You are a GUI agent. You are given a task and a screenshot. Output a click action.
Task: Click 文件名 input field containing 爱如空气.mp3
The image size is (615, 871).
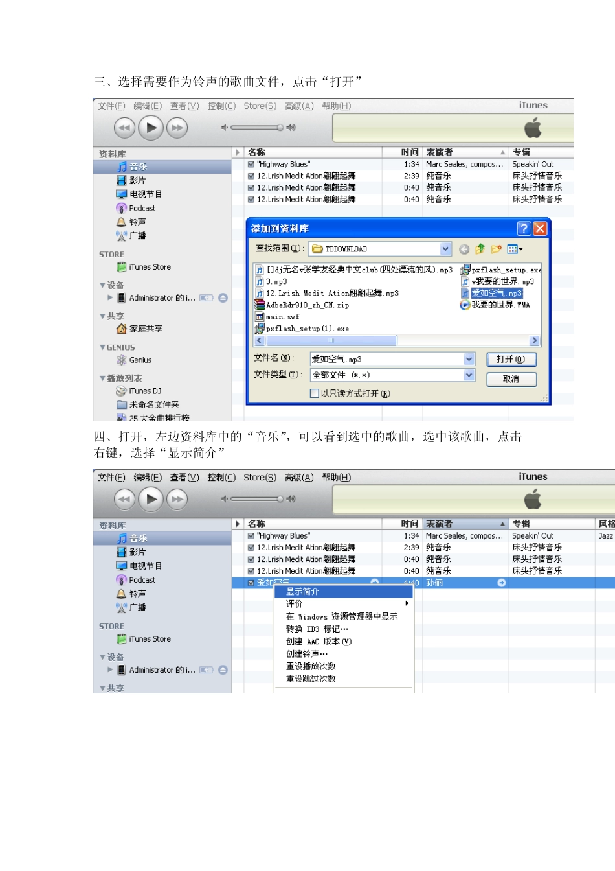[386, 359]
